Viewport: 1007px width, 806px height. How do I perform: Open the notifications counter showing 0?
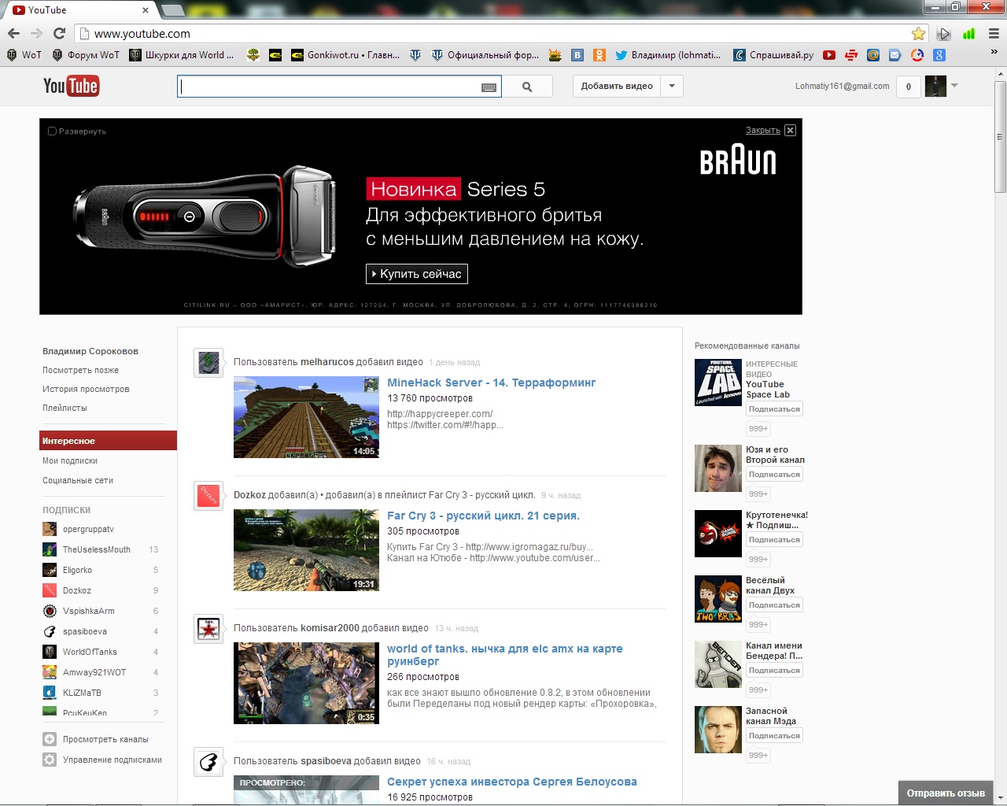[x=909, y=87]
